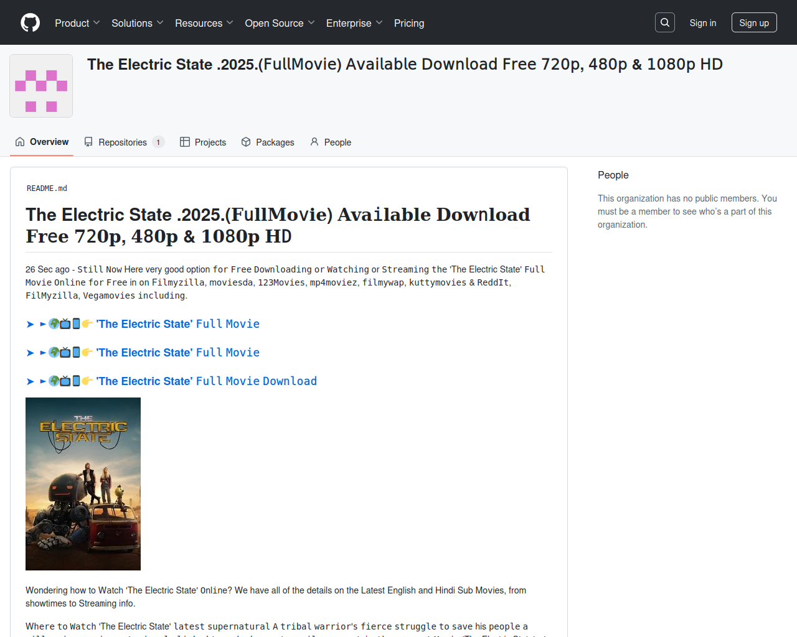Expand the Solutions dropdown menu
The height and width of the screenshot is (637, 797).
[137, 23]
